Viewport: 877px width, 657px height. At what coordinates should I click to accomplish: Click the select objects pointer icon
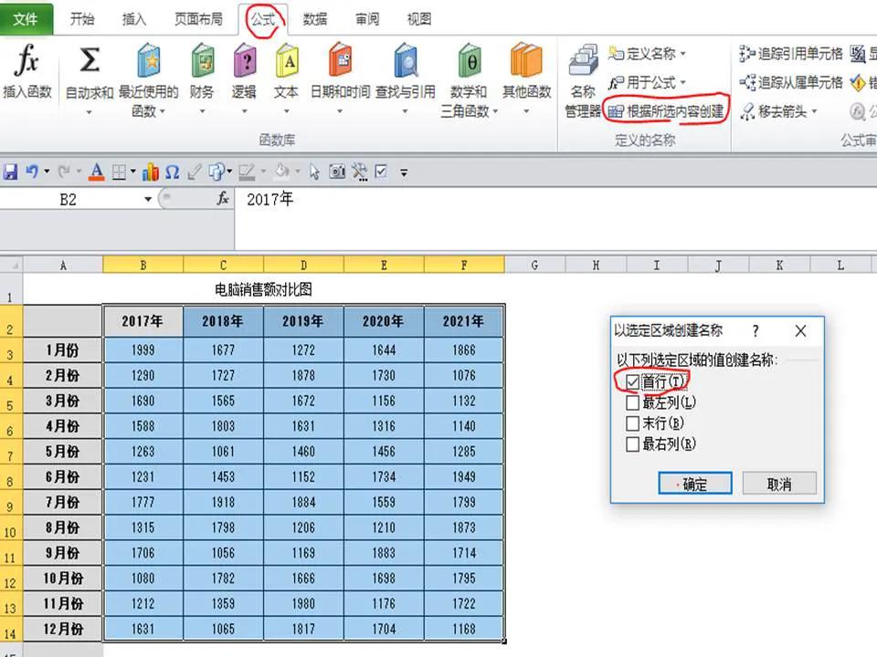[314, 172]
